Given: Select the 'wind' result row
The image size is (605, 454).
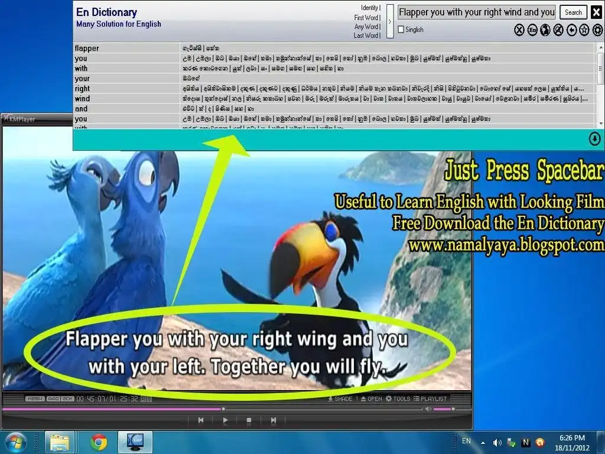Looking at the screenshot, I should coord(334,99).
